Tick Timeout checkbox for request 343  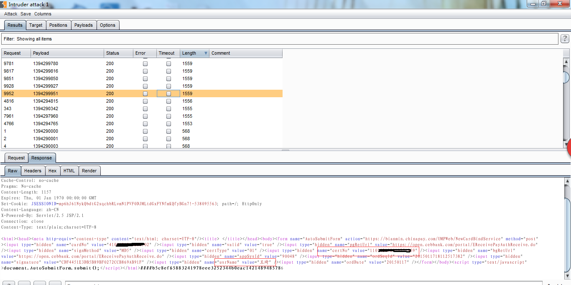pyautogui.click(x=168, y=109)
